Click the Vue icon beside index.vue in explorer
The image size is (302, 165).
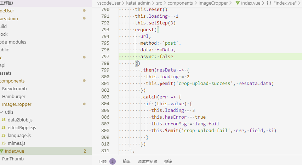tap(2, 151)
